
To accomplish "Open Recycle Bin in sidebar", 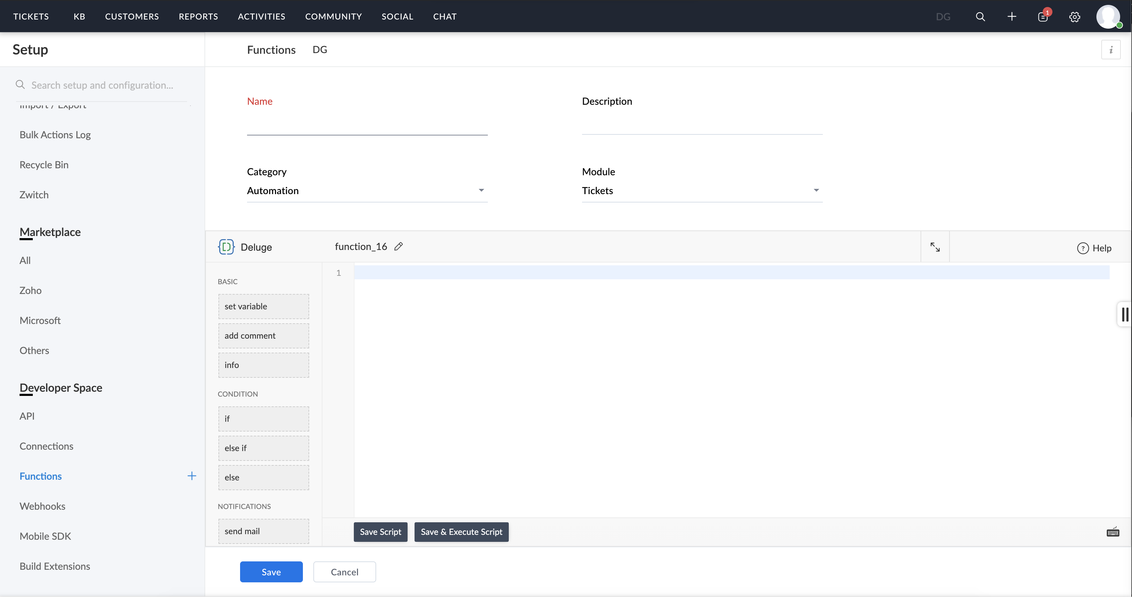I will click(x=44, y=164).
